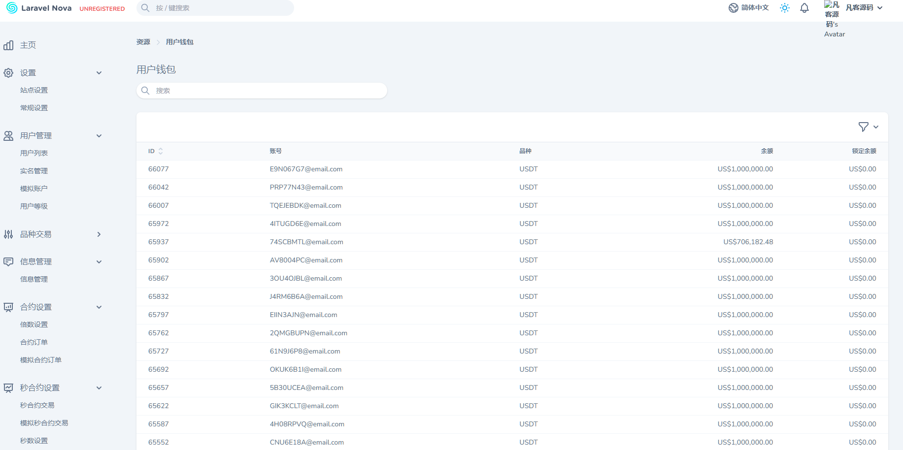The height and width of the screenshot is (450, 903).
Task: Open the filter funnel dropdown
Action: [x=868, y=127]
